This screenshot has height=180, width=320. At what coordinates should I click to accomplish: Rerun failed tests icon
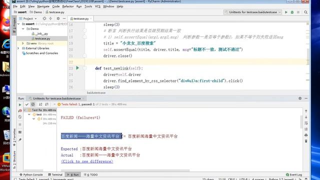coord(20,110)
